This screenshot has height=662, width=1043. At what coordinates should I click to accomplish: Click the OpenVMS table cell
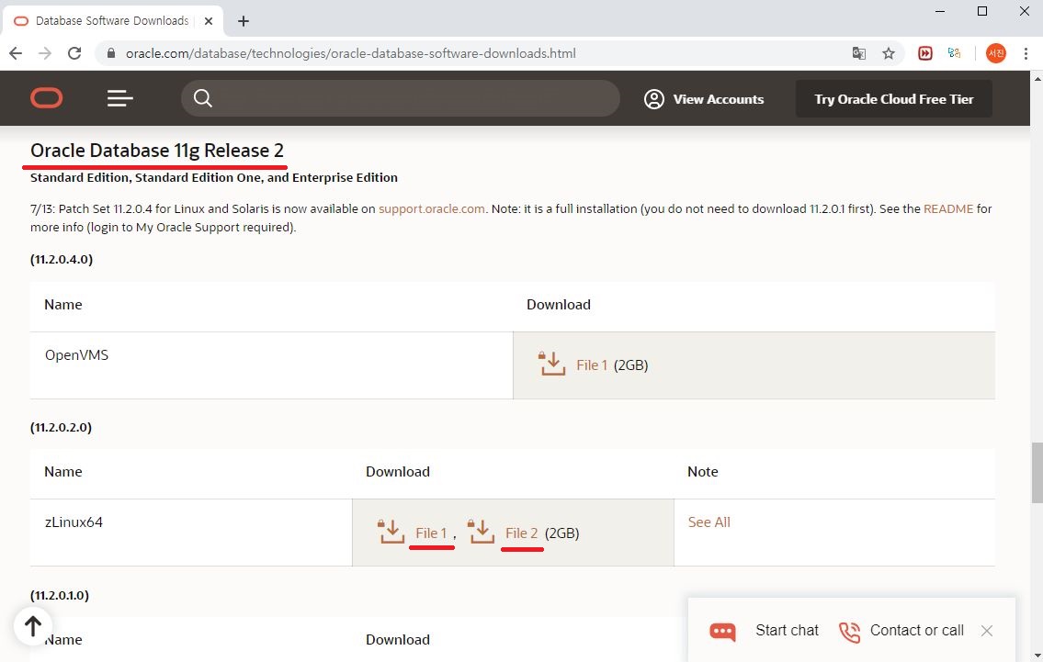pyautogui.click(x=271, y=365)
